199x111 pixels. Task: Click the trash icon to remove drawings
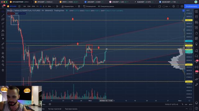(3, 70)
